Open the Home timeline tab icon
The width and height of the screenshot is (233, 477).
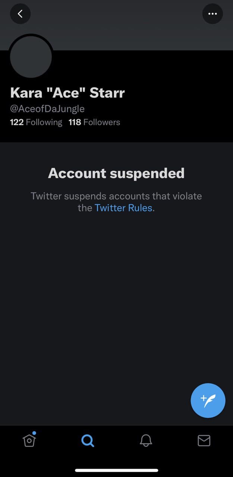tap(29, 440)
